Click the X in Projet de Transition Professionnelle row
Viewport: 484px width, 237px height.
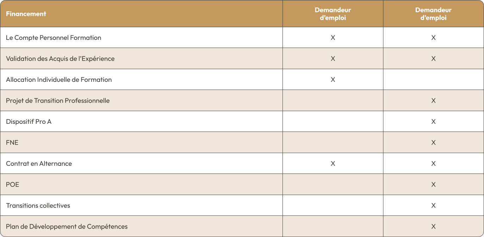pyautogui.click(x=433, y=101)
